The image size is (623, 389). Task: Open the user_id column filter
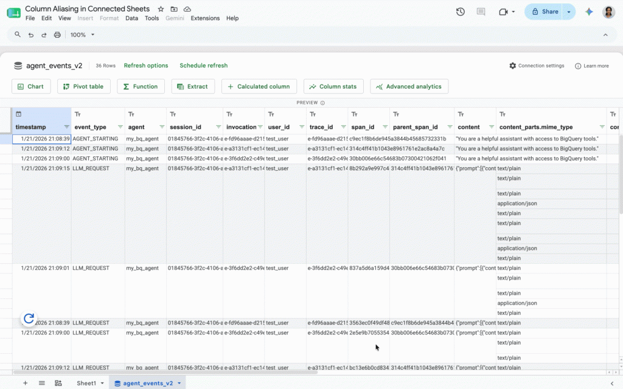click(x=302, y=127)
